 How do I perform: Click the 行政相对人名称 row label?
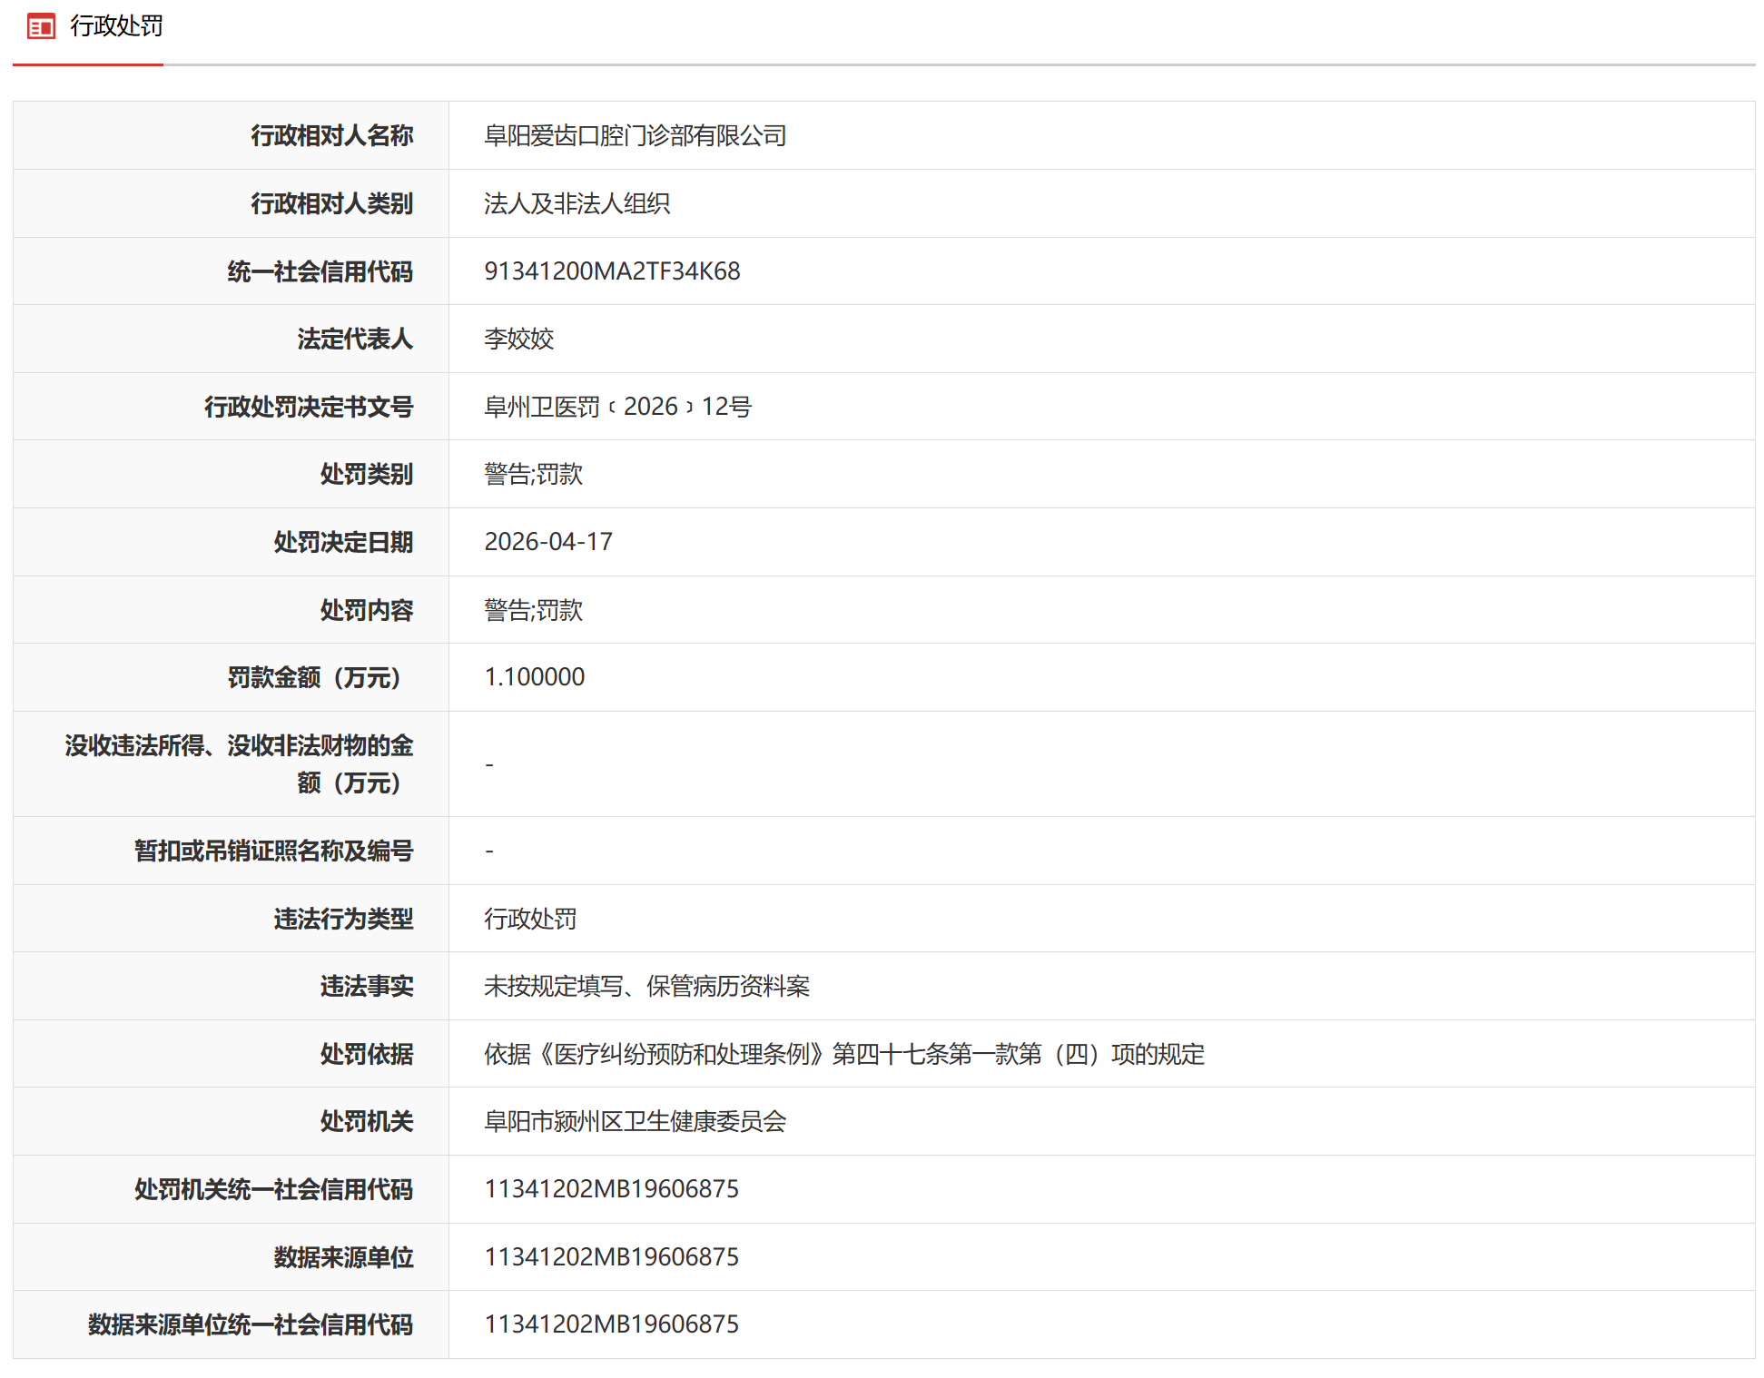(x=331, y=136)
